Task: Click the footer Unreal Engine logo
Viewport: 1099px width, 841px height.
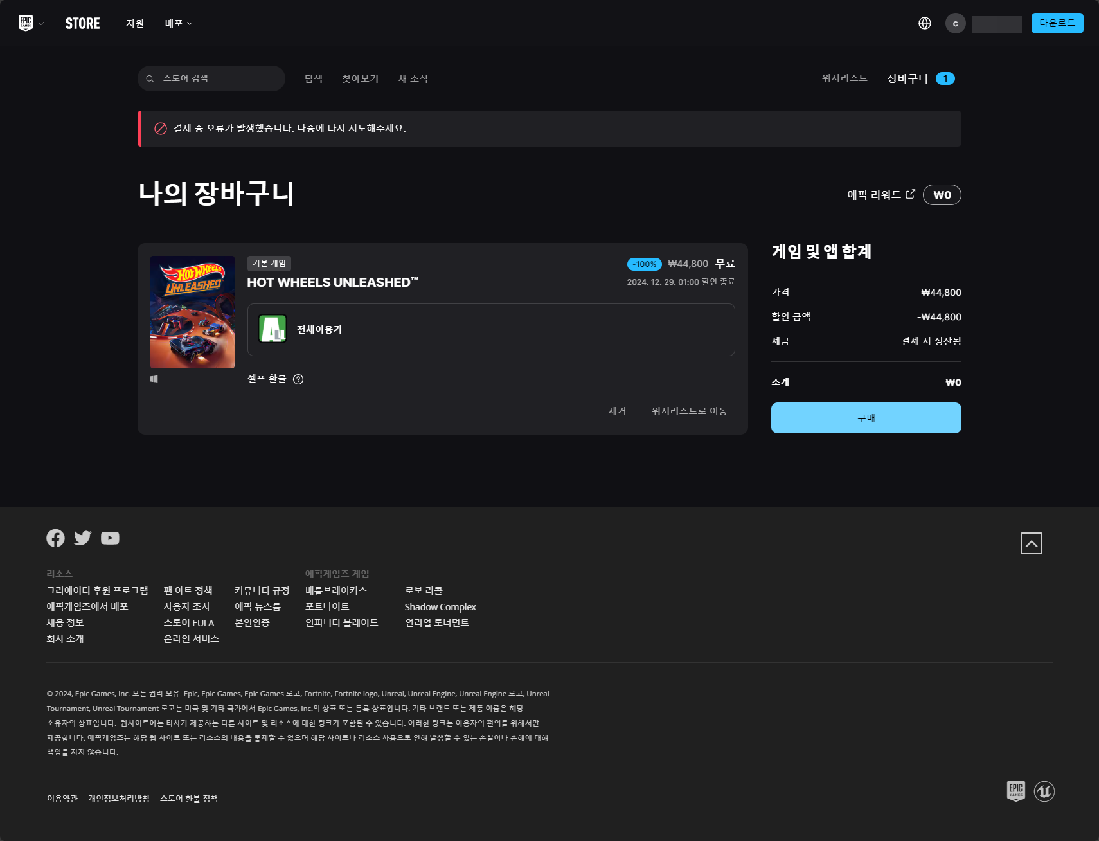Action: [1044, 791]
